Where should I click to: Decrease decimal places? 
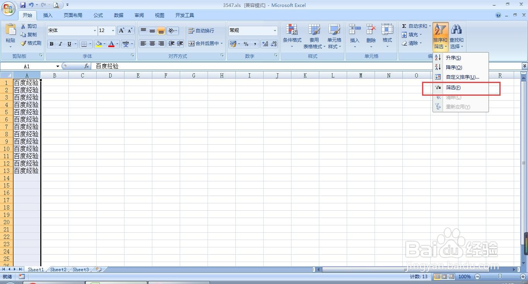(x=274, y=44)
